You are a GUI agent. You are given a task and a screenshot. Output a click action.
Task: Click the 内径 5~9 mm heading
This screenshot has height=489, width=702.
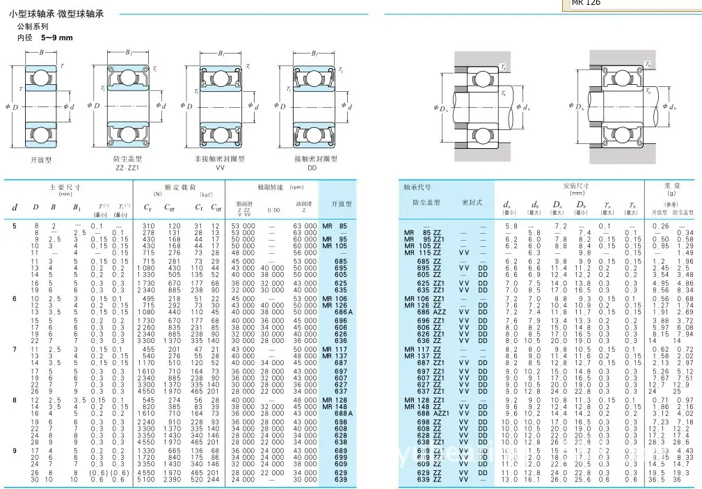pyautogui.click(x=45, y=38)
